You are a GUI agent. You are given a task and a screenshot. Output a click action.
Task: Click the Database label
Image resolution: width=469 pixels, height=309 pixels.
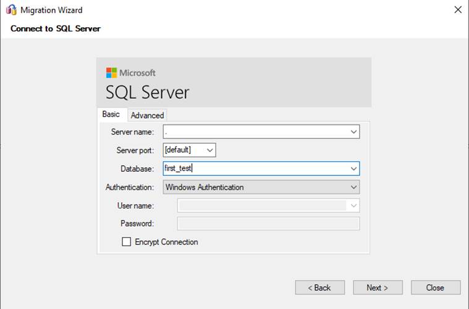(x=137, y=169)
